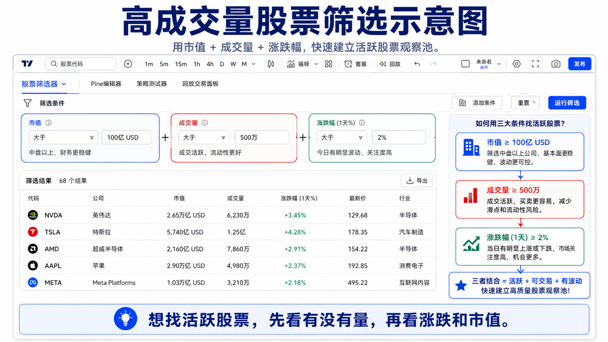Click the 特斯拉 company name

pyautogui.click(x=102, y=232)
